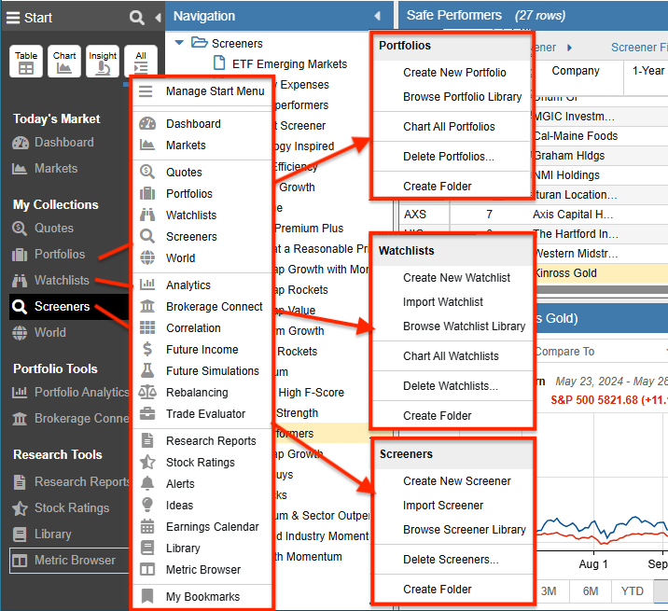Choose Future Income menu entry
668x611 pixels.
point(202,350)
